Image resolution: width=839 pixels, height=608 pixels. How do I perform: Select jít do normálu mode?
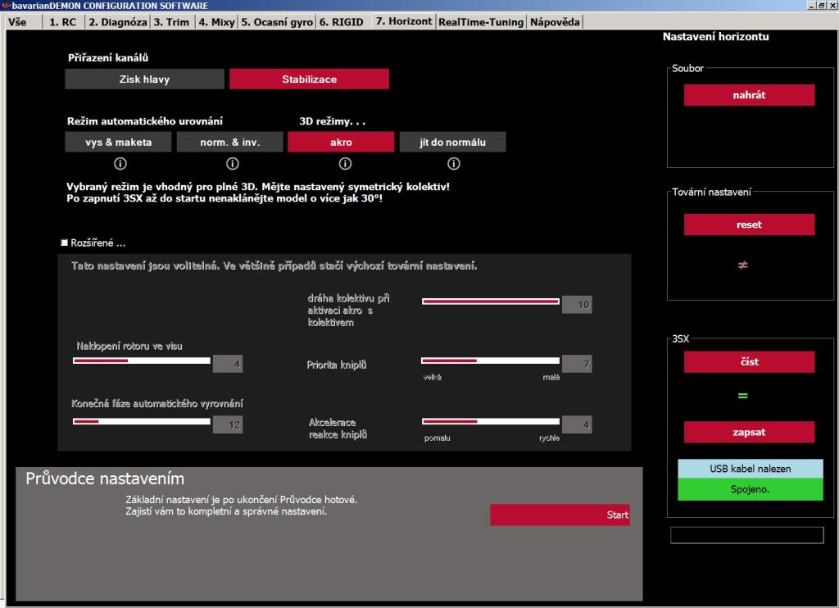[452, 142]
